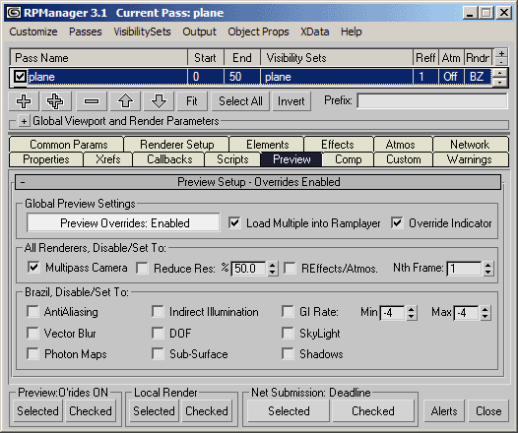
Task: Move pass down with the down arrow icon
Action: 159,101
